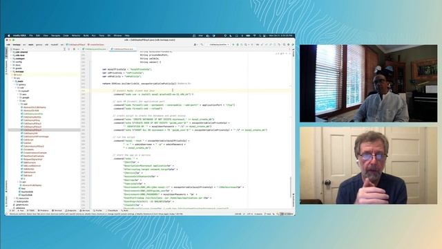Screen dimensions: 442x249
Task: Toggle the Services tool window button
Action: (x=84, y=210)
